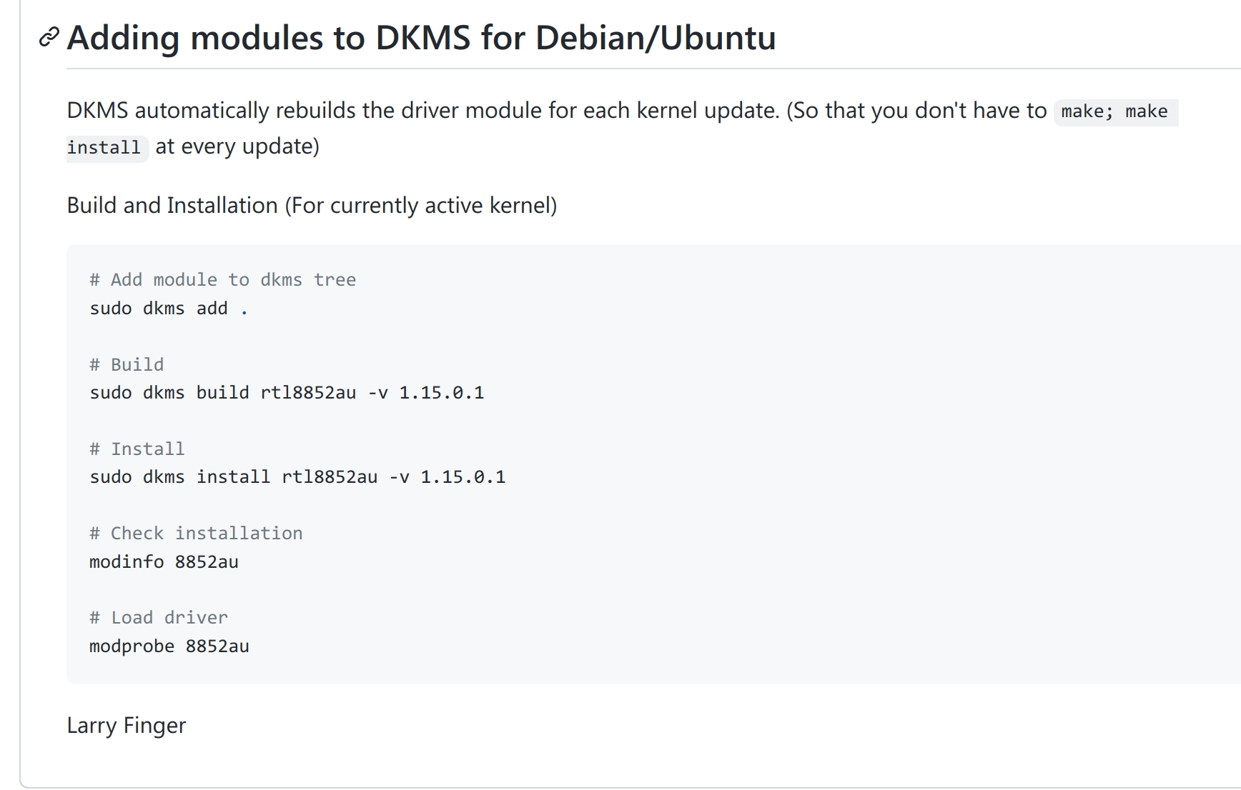Viewport: 1241px width, 790px height.
Task: Click "rtl8852au" in the build command
Action: coord(308,392)
